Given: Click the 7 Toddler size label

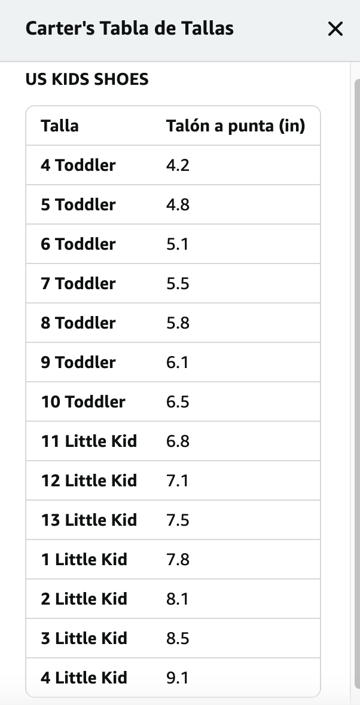Looking at the screenshot, I should (78, 284).
